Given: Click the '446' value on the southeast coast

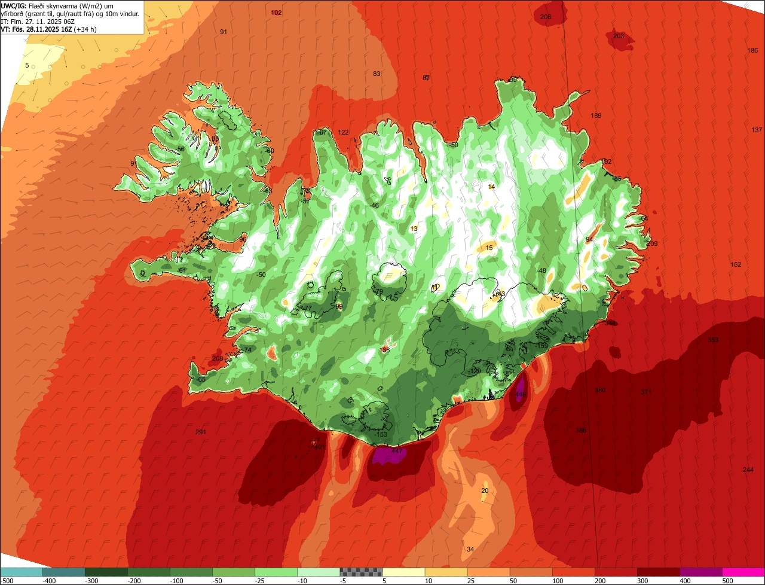Looking at the screenshot, I should 521,394.
